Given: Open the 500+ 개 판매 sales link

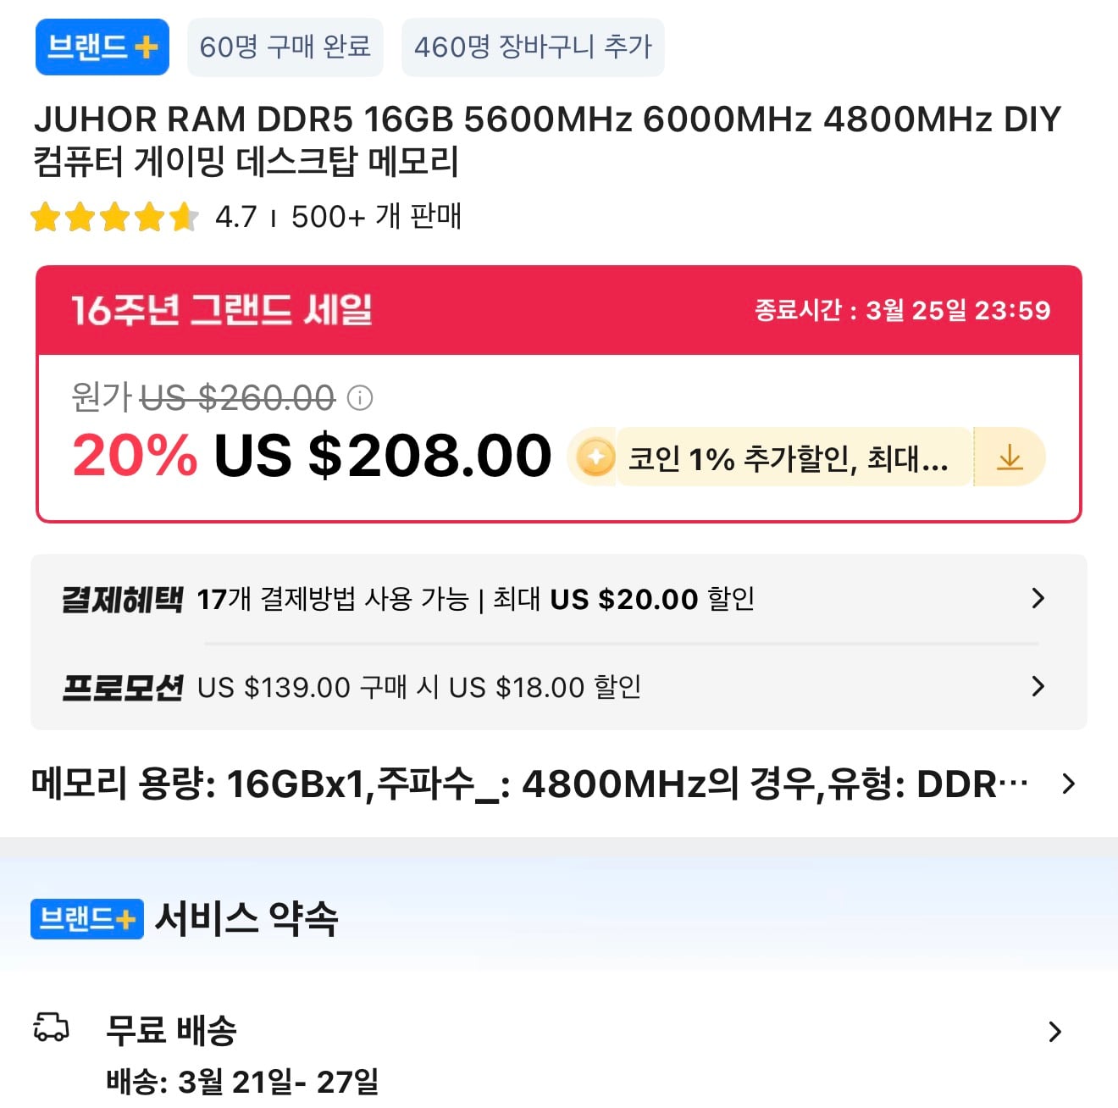Looking at the screenshot, I should (376, 217).
